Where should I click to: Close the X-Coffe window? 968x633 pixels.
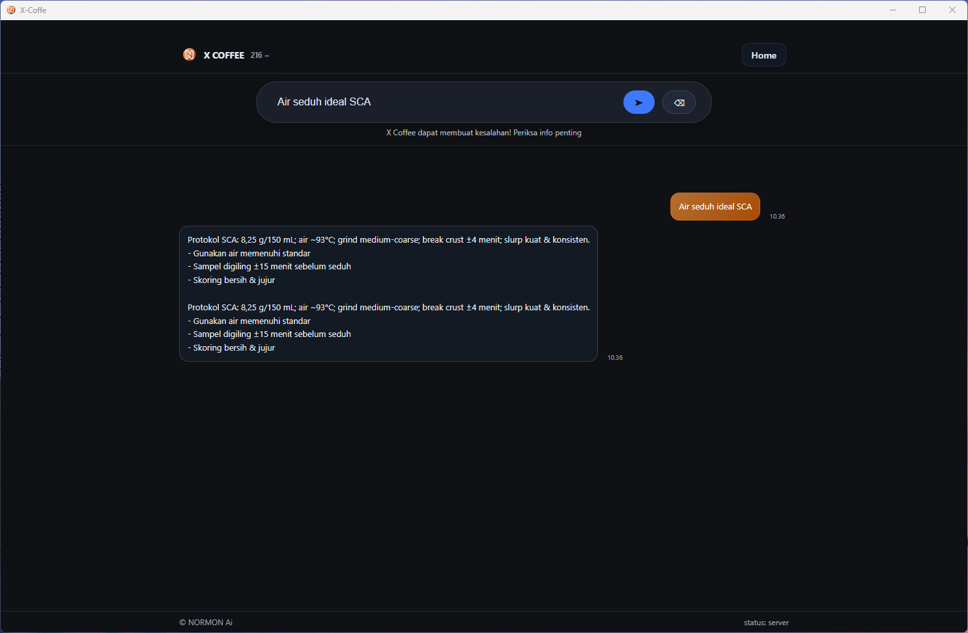[x=952, y=10]
